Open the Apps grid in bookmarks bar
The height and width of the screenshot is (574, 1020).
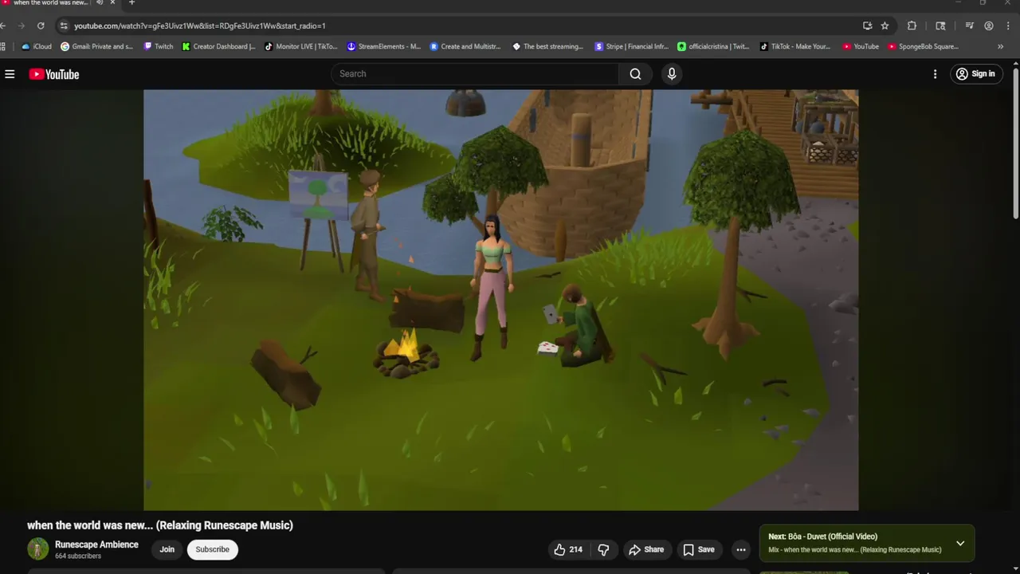(x=4, y=46)
